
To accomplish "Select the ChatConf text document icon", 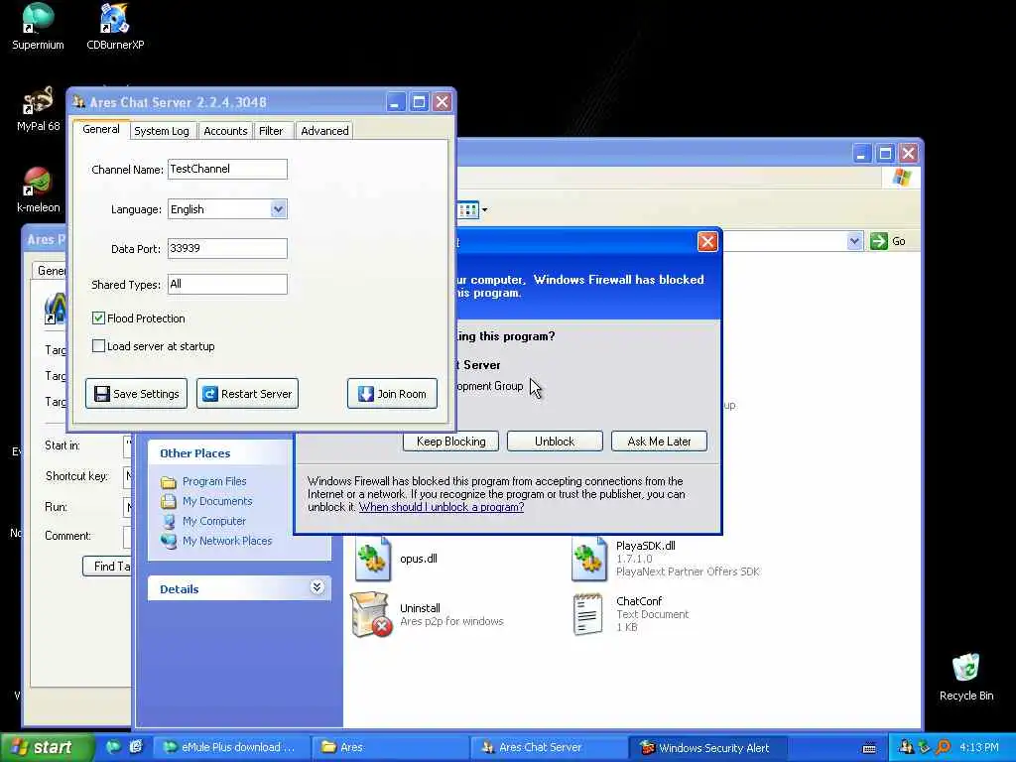I will (x=587, y=613).
